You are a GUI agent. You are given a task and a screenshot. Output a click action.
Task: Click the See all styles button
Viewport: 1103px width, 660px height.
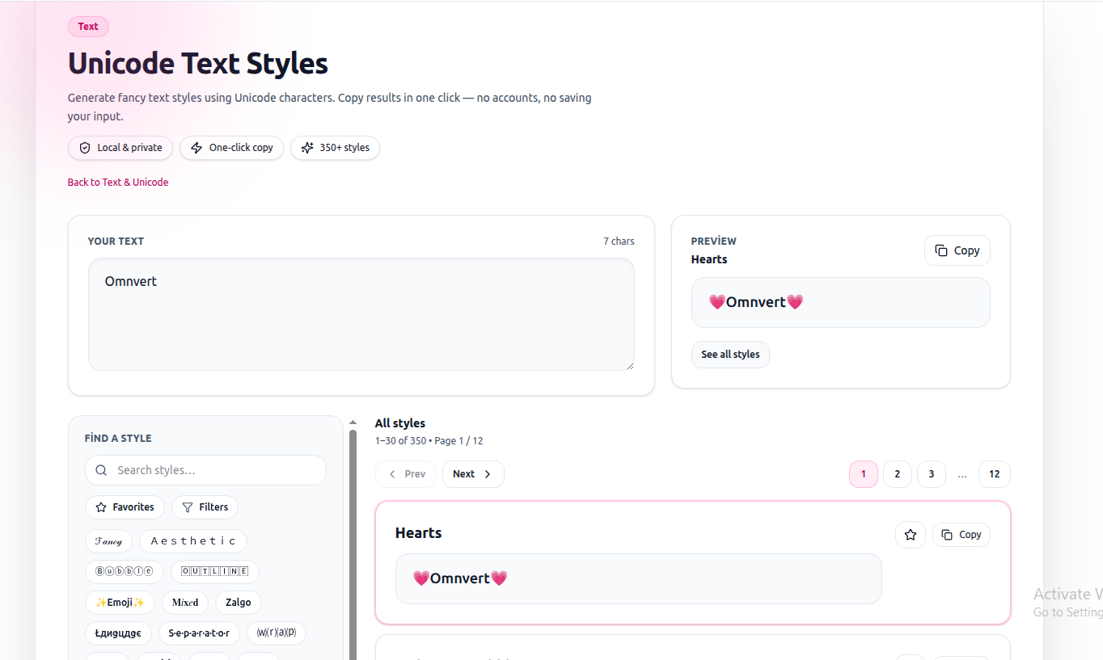[x=729, y=354]
